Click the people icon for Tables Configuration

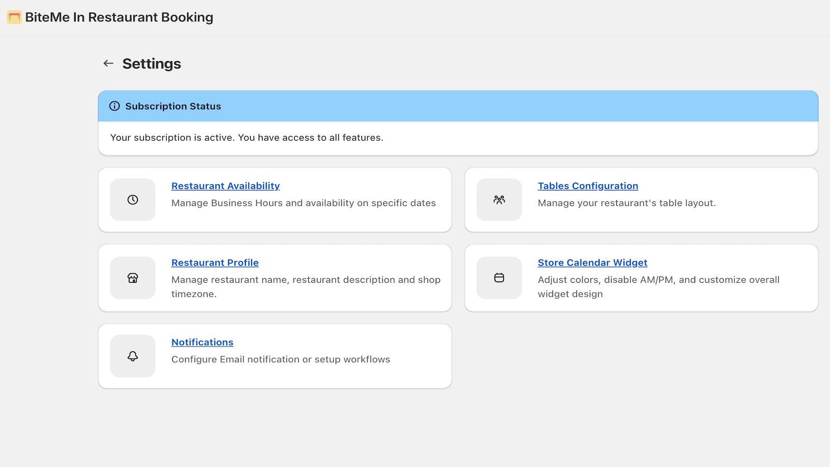(499, 200)
